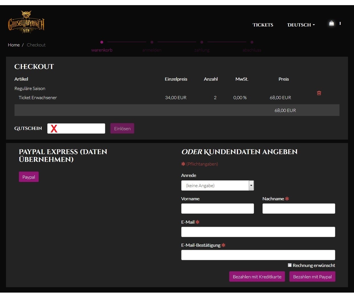Click the Checkout breadcrumb
The image size is (354, 298).
coord(36,45)
